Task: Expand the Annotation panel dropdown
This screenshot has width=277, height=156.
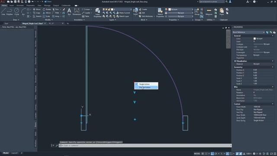Action: [79, 20]
